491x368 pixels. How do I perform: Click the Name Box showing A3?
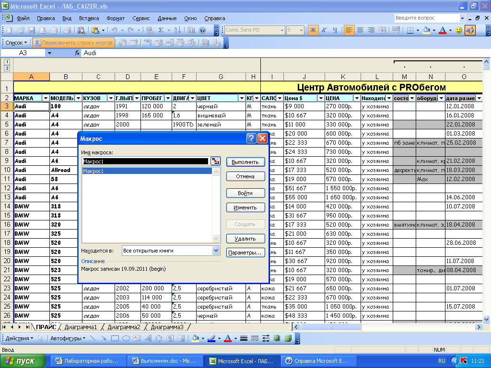point(23,53)
